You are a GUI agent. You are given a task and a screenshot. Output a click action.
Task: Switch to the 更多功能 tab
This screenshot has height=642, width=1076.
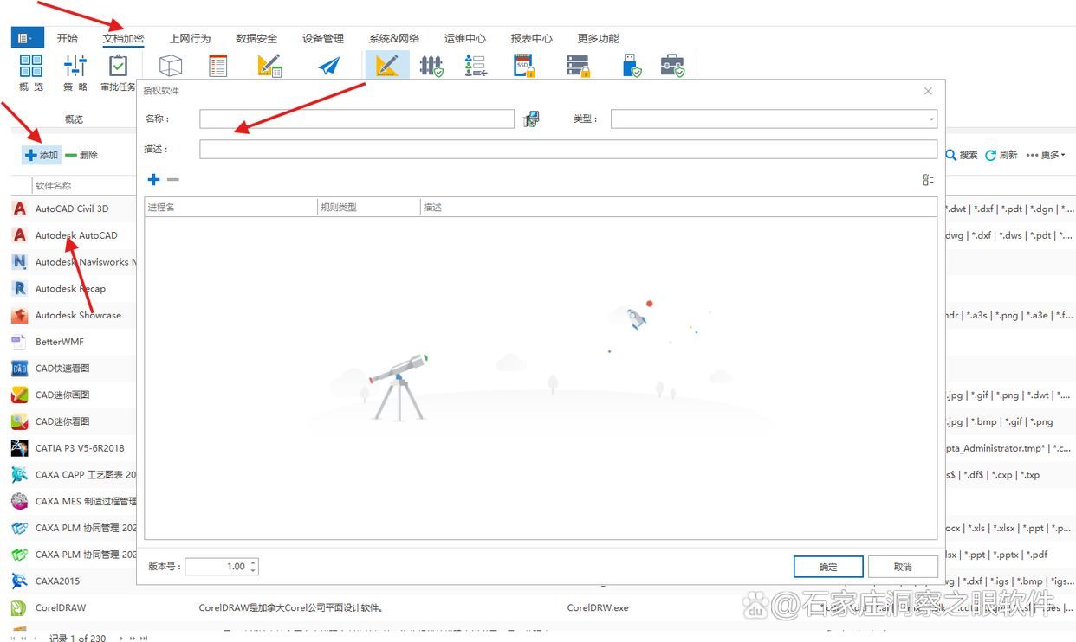pos(599,38)
